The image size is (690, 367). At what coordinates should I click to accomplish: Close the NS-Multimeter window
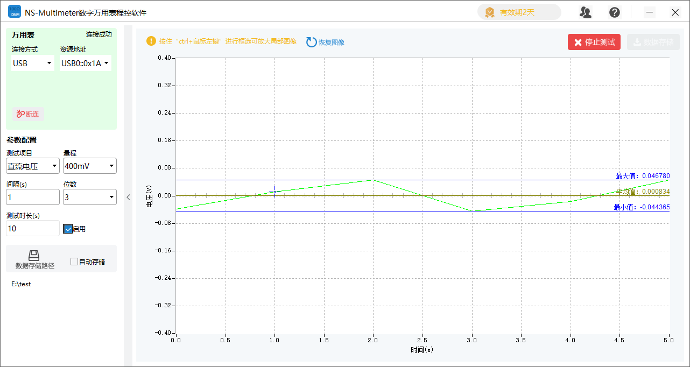click(x=675, y=12)
